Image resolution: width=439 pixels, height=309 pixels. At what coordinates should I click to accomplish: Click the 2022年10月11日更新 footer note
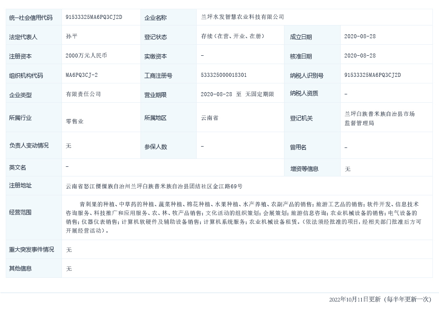coord(380,299)
